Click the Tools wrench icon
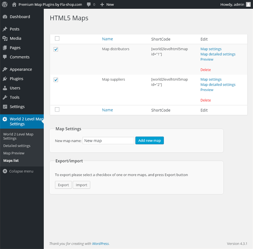Screen dimensions: 253x249 pyautogui.click(x=5, y=97)
